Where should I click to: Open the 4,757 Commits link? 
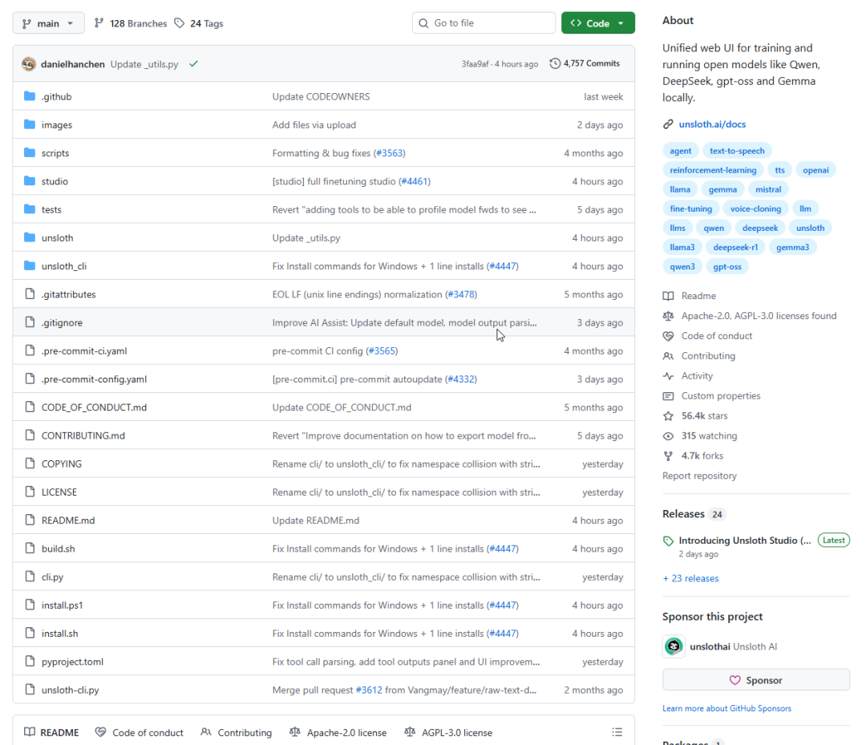coord(592,63)
